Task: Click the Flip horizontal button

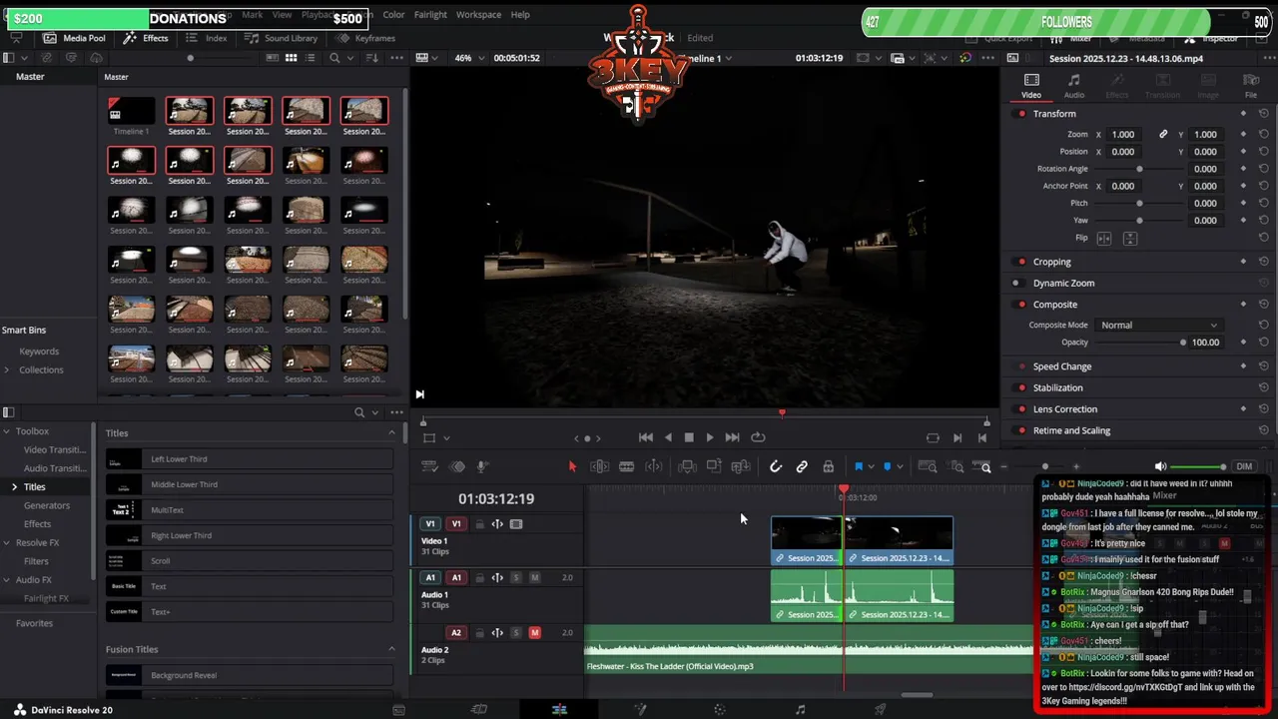Action: coord(1104,239)
